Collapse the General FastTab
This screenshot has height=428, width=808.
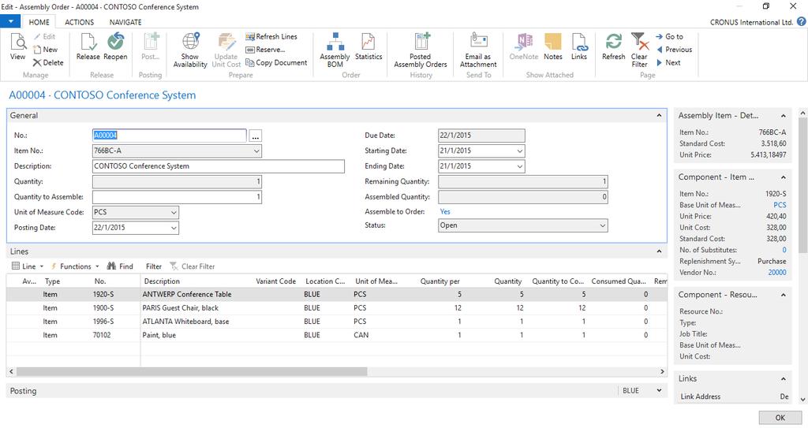coord(659,115)
